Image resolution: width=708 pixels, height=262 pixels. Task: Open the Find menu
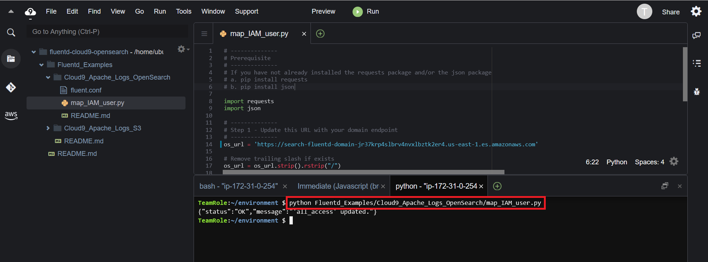pyautogui.click(x=94, y=11)
